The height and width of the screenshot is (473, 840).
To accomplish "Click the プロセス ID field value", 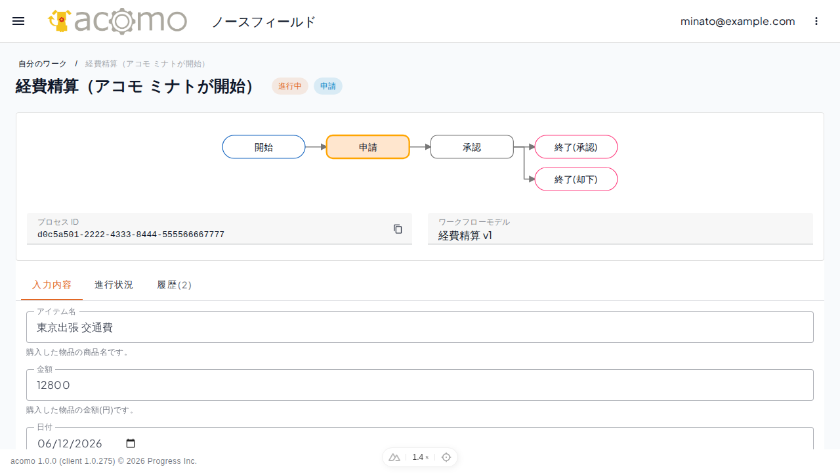I will [131, 235].
